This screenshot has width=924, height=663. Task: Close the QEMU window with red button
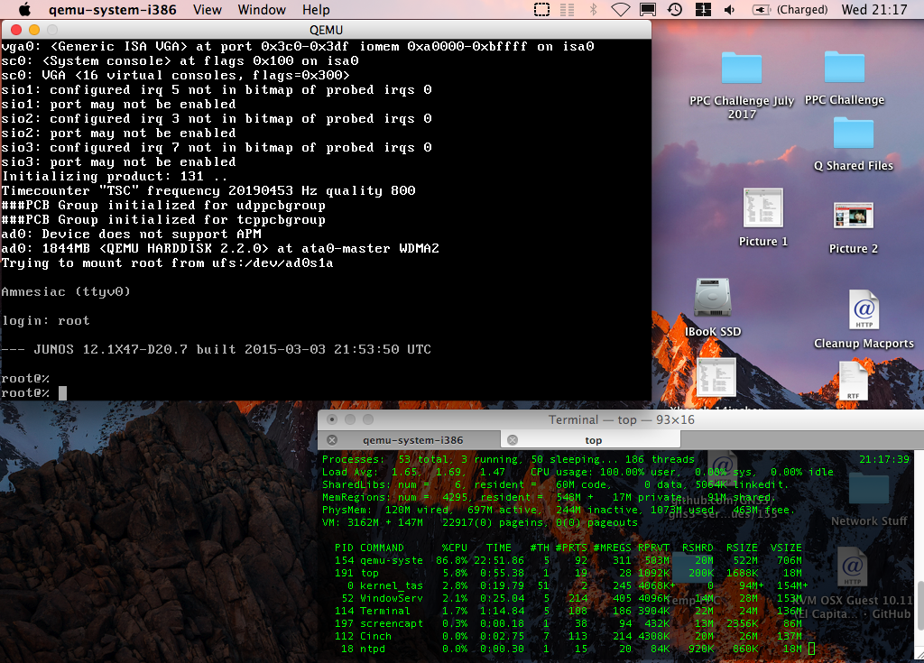point(16,30)
